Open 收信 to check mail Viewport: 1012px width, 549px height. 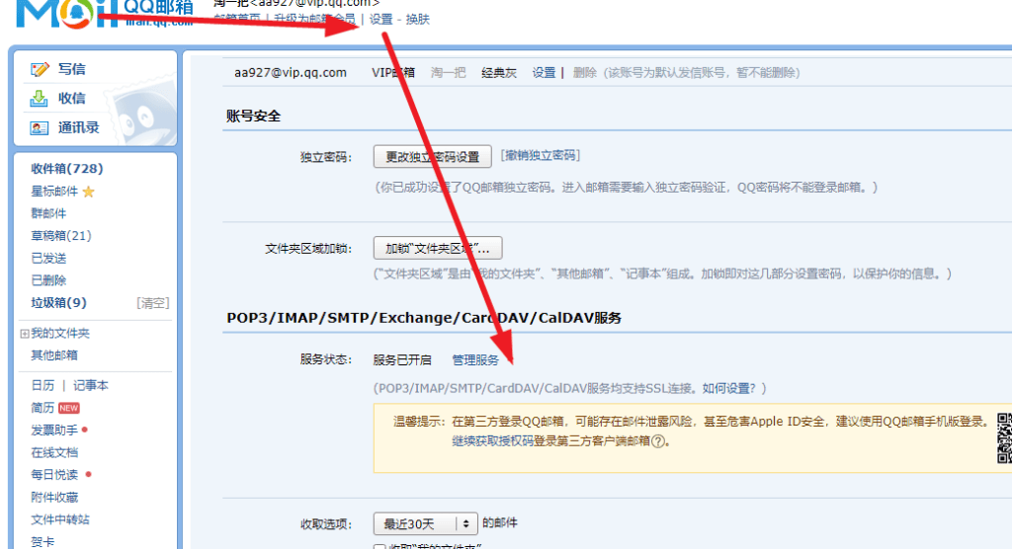click(71, 98)
